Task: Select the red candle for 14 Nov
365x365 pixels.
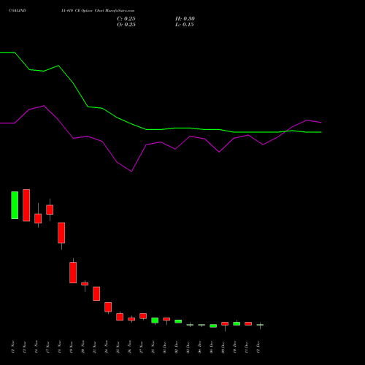Action: [38, 218]
